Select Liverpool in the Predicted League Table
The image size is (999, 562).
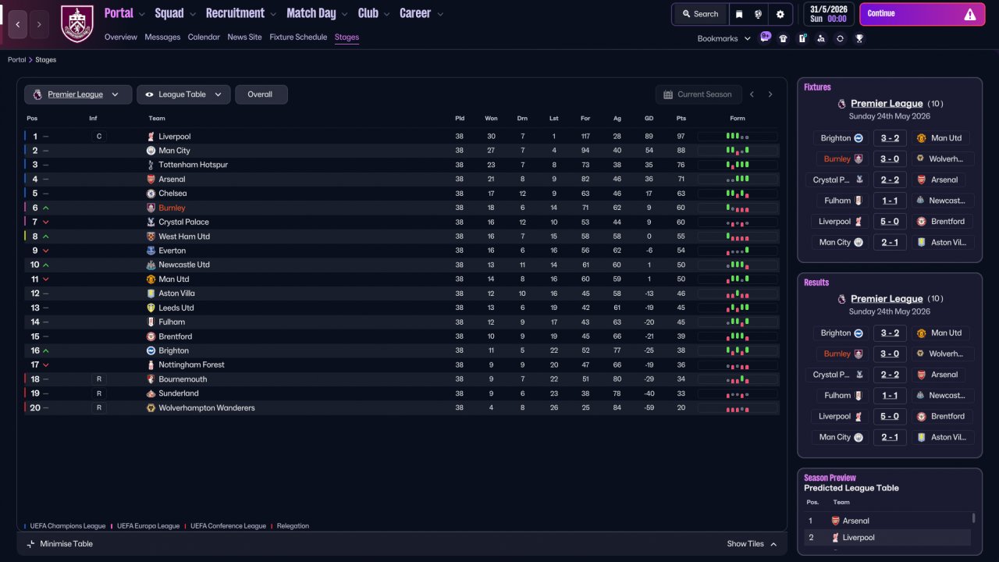[859, 538]
